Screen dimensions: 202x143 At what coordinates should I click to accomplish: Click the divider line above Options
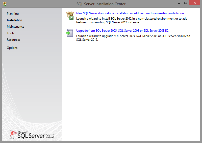point(32,44)
